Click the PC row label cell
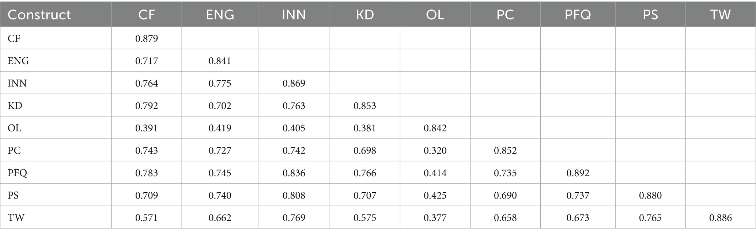 (14, 150)
